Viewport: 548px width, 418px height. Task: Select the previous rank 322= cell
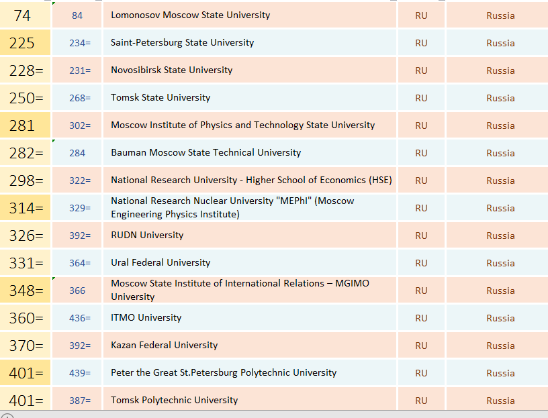[x=77, y=180]
